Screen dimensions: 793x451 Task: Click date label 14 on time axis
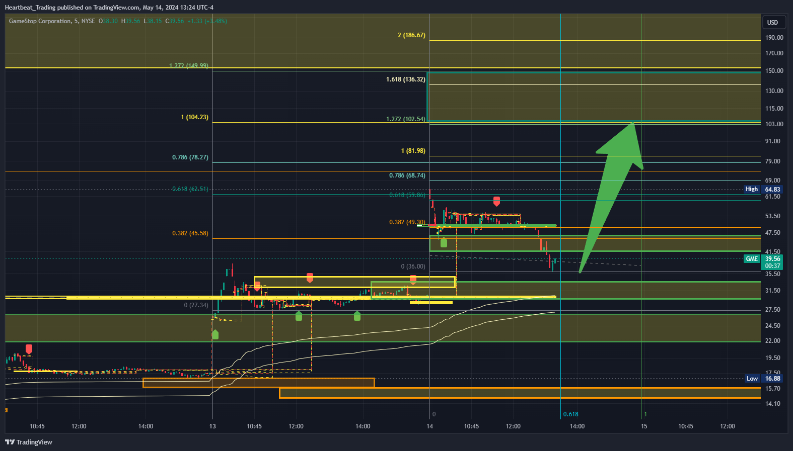(429, 426)
